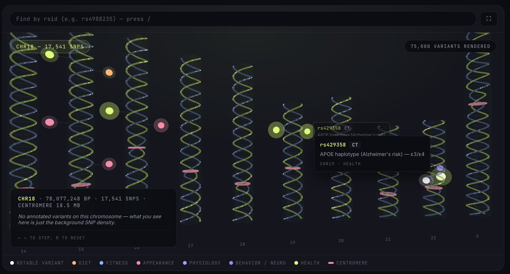Click chromosome label 20
The image size is (510, 274).
pos(341,241)
